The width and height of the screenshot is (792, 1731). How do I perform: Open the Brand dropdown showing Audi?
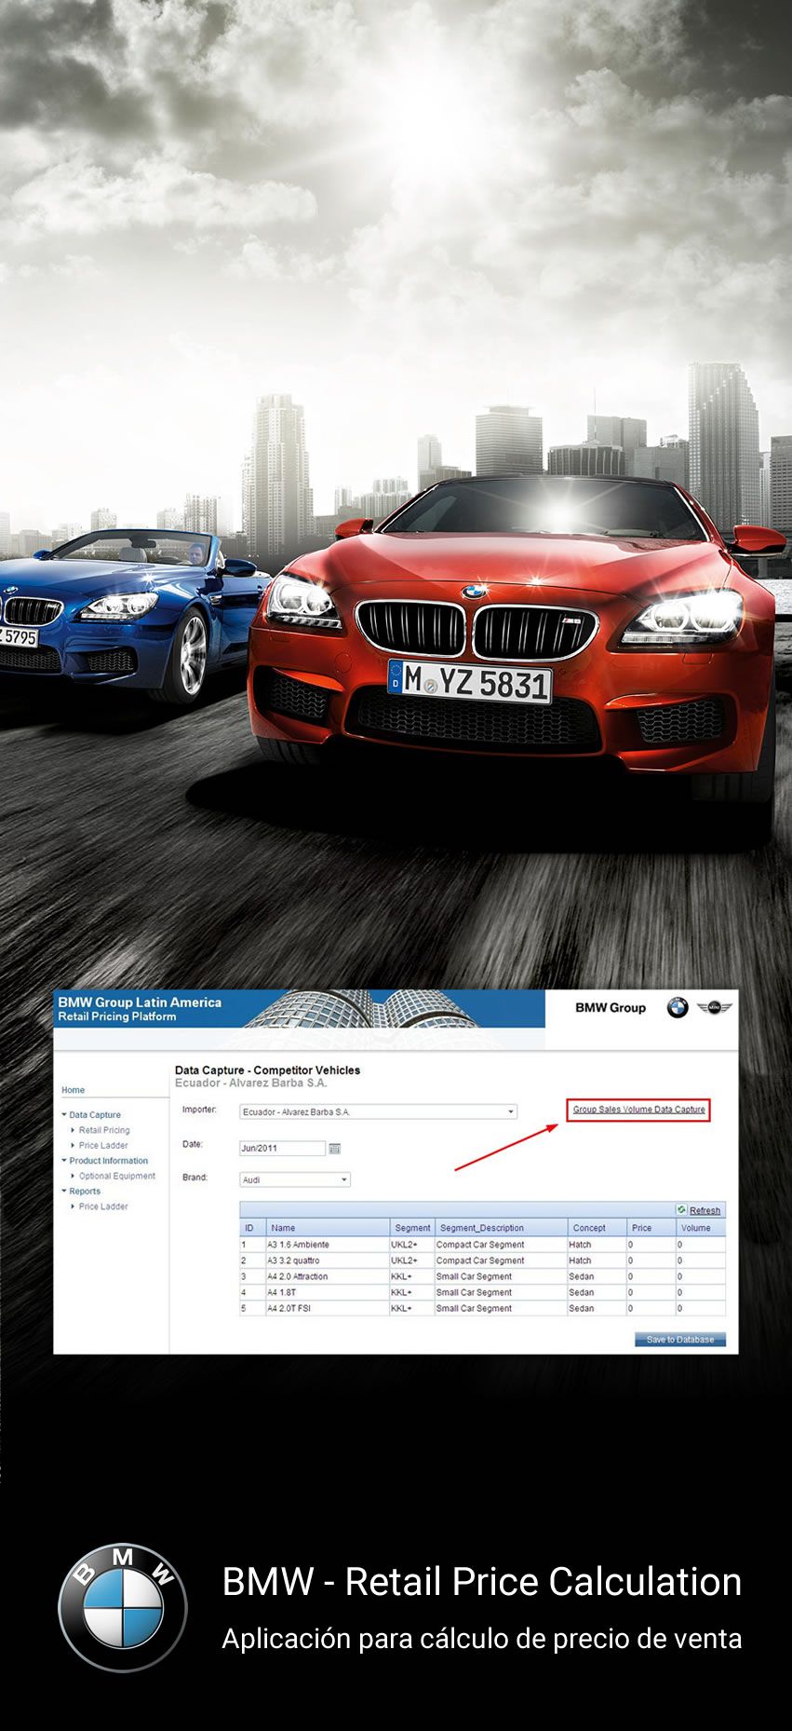[343, 1179]
